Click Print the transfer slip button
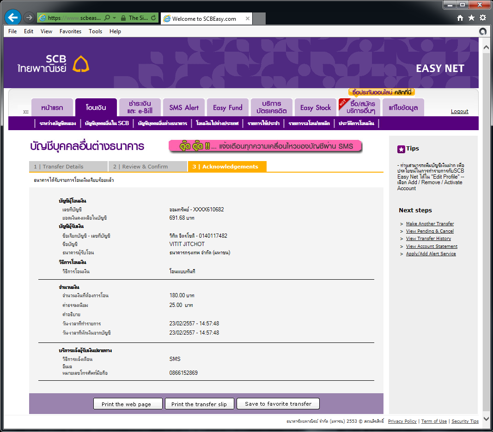 coord(200,404)
